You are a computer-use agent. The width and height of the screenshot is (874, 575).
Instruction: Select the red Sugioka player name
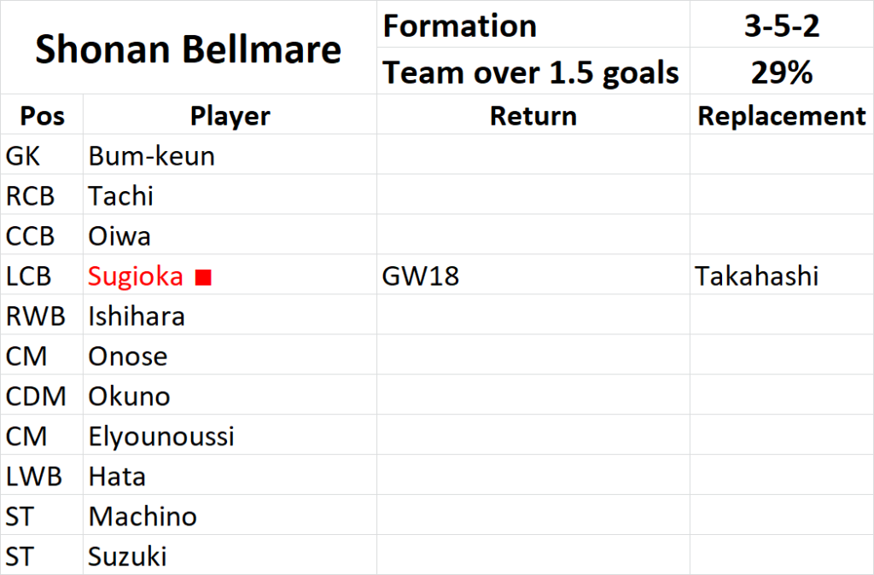136,276
